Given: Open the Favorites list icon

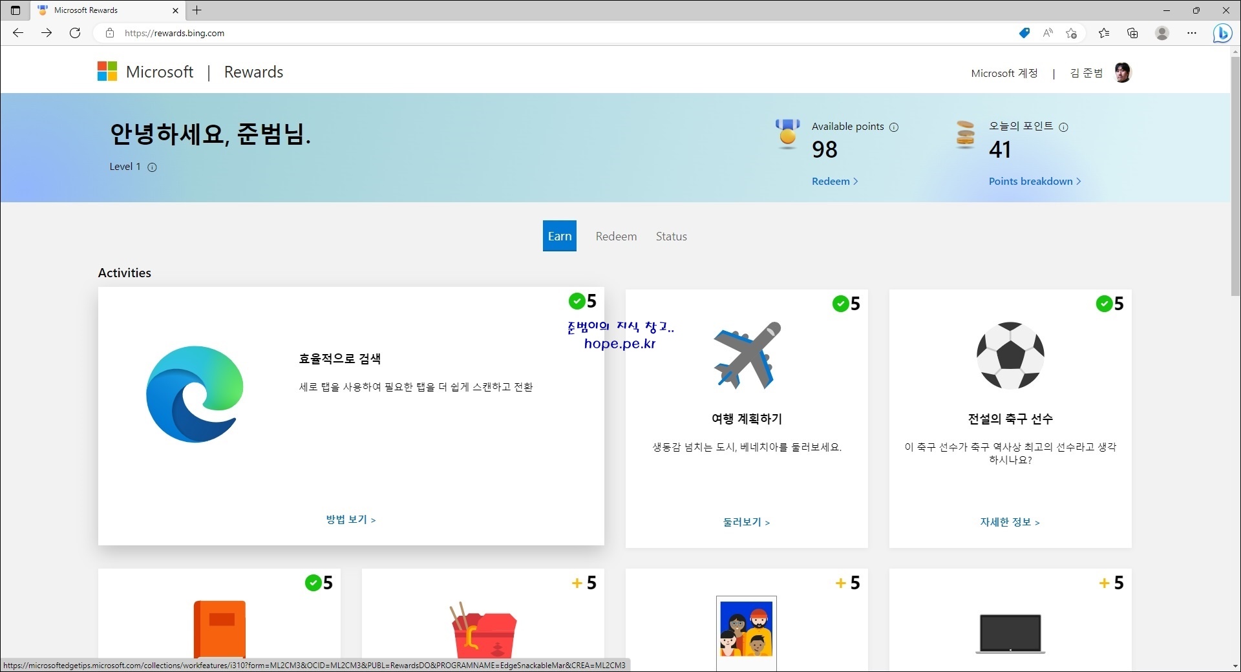Looking at the screenshot, I should [x=1104, y=33].
